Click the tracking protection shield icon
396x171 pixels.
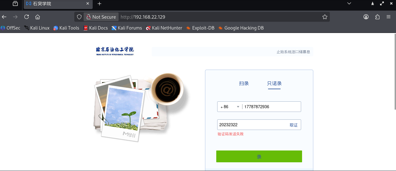(x=79, y=17)
